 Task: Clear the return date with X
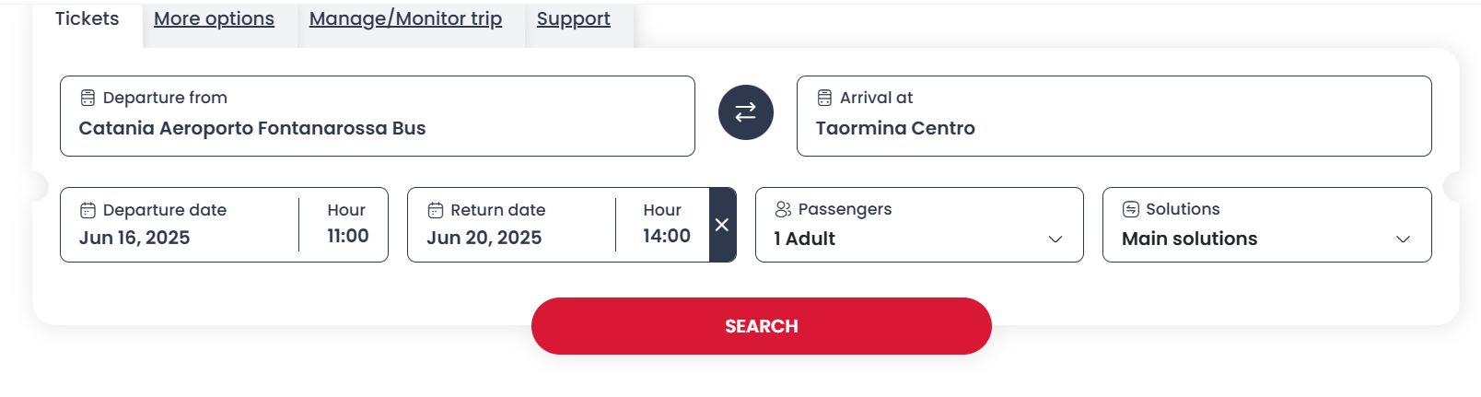tap(722, 225)
